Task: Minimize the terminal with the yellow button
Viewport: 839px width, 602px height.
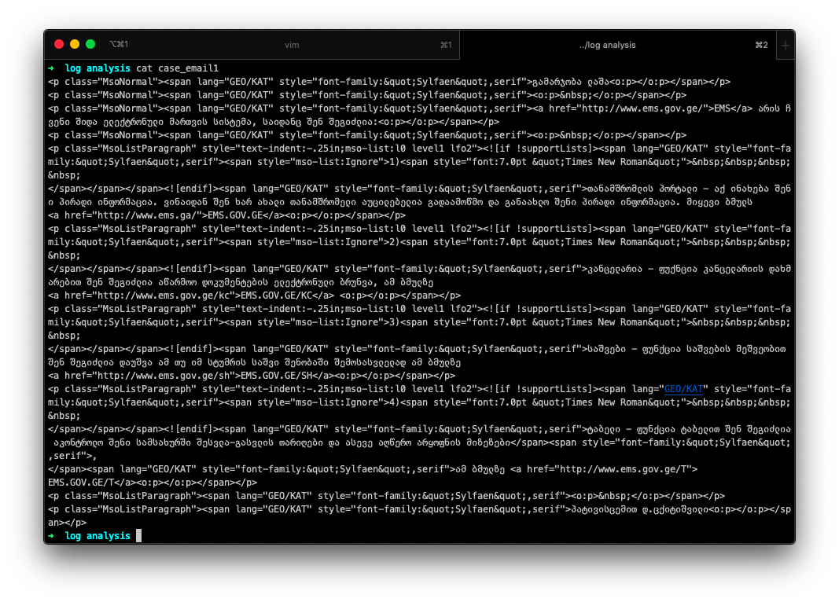Action: click(x=75, y=44)
